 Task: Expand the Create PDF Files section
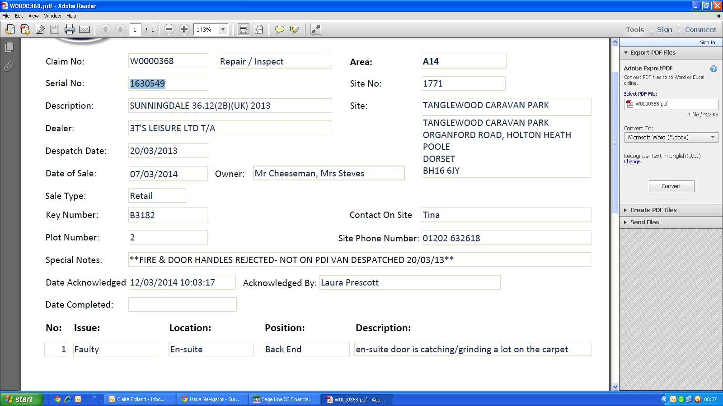pyautogui.click(x=653, y=210)
